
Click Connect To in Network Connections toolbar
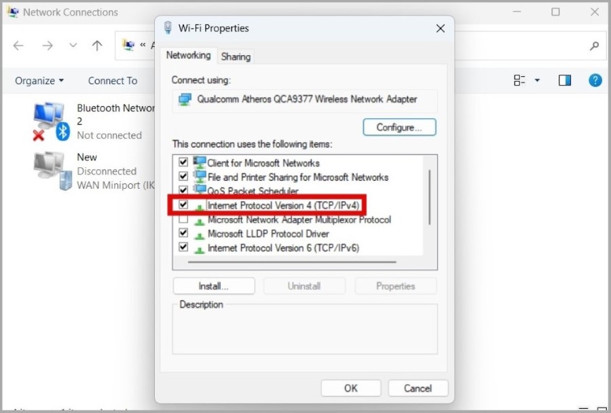pyautogui.click(x=112, y=81)
